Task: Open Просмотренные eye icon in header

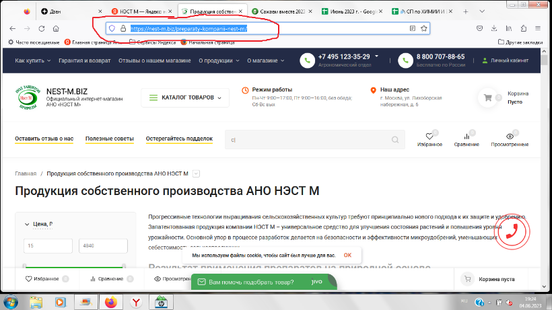Action: (510, 137)
